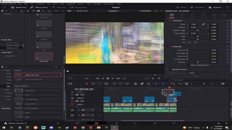Toggle the Inspector panel button
Image resolution: width=232 pixels, height=130 pixels.
215,7
